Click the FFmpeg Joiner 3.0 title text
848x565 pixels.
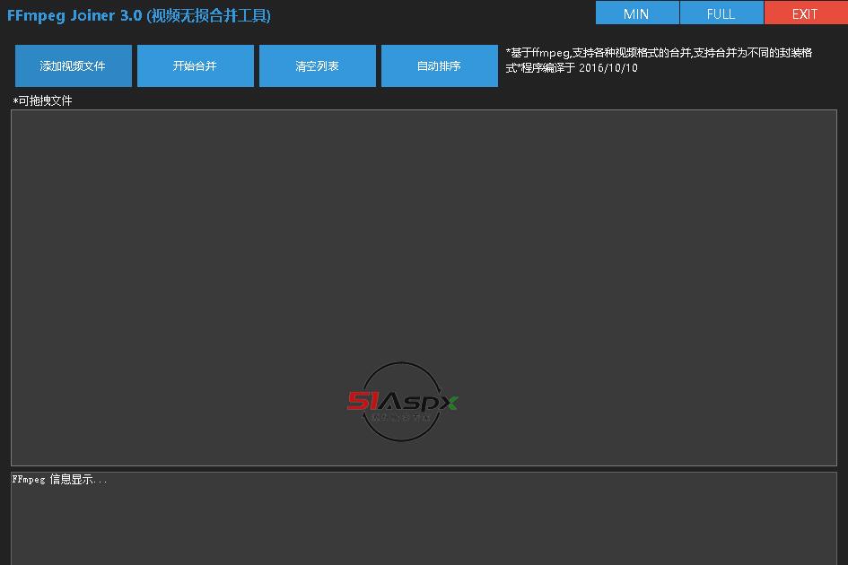point(139,15)
